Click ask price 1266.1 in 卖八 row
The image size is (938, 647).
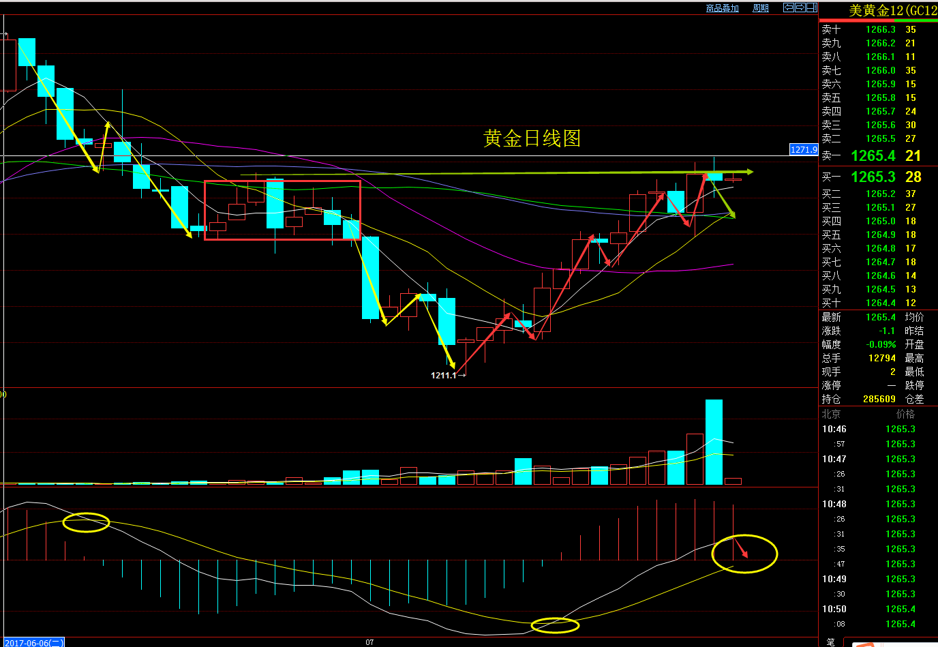[x=881, y=57]
